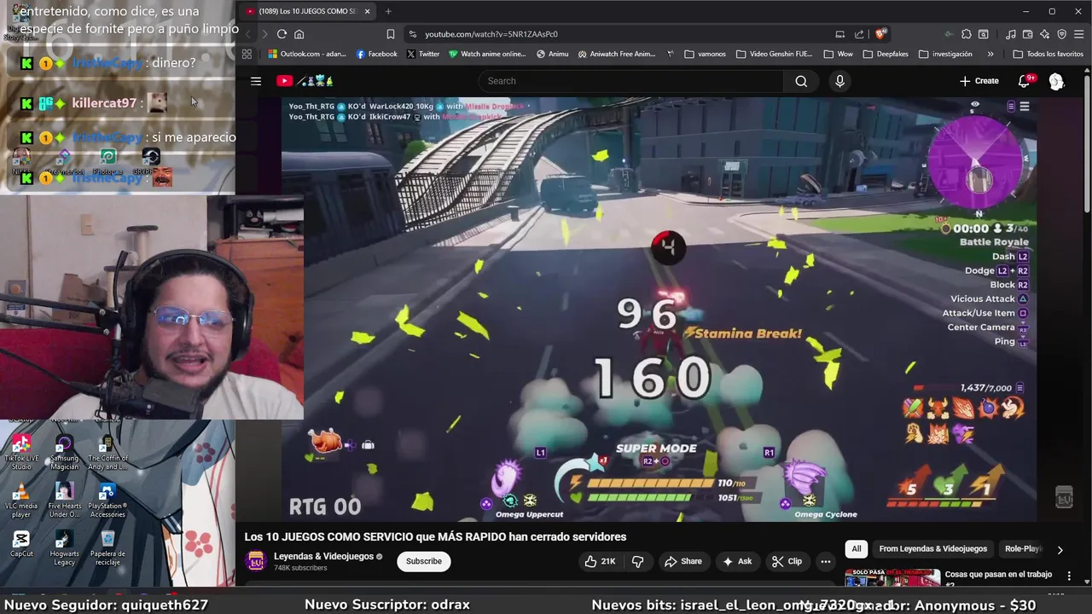The height and width of the screenshot is (614, 1092).
Task: Open Five Hearts Under One Roof shortcut
Action: click(x=64, y=501)
